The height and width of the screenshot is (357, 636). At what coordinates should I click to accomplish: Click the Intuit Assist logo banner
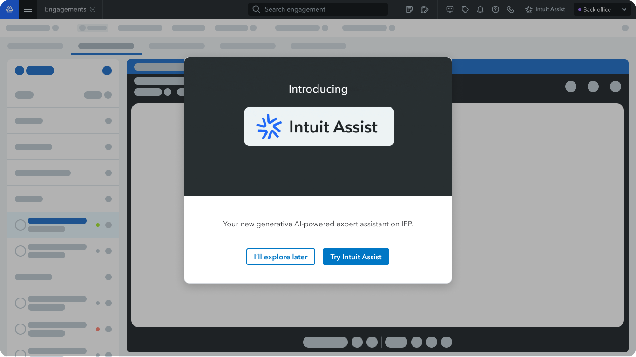pyautogui.click(x=319, y=126)
